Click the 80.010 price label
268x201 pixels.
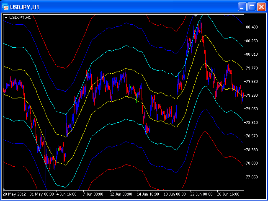click(252, 54)
